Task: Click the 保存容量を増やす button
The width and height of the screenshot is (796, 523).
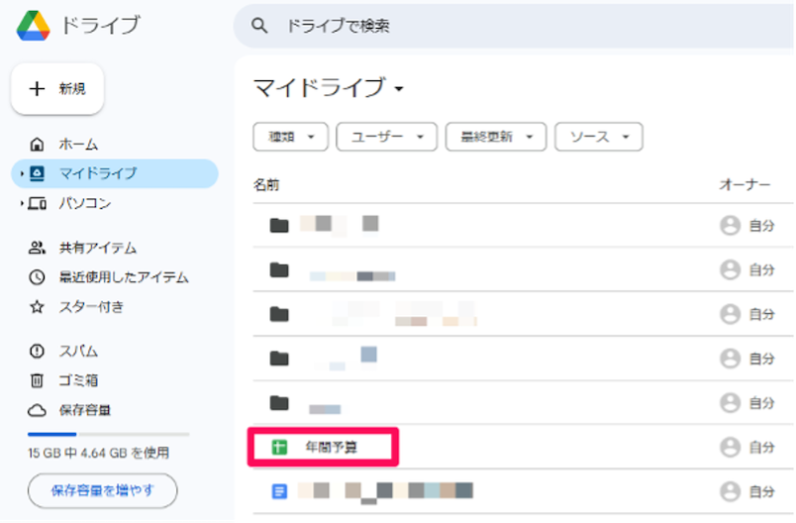Action: pyautogui.click(x=102, y=490)
